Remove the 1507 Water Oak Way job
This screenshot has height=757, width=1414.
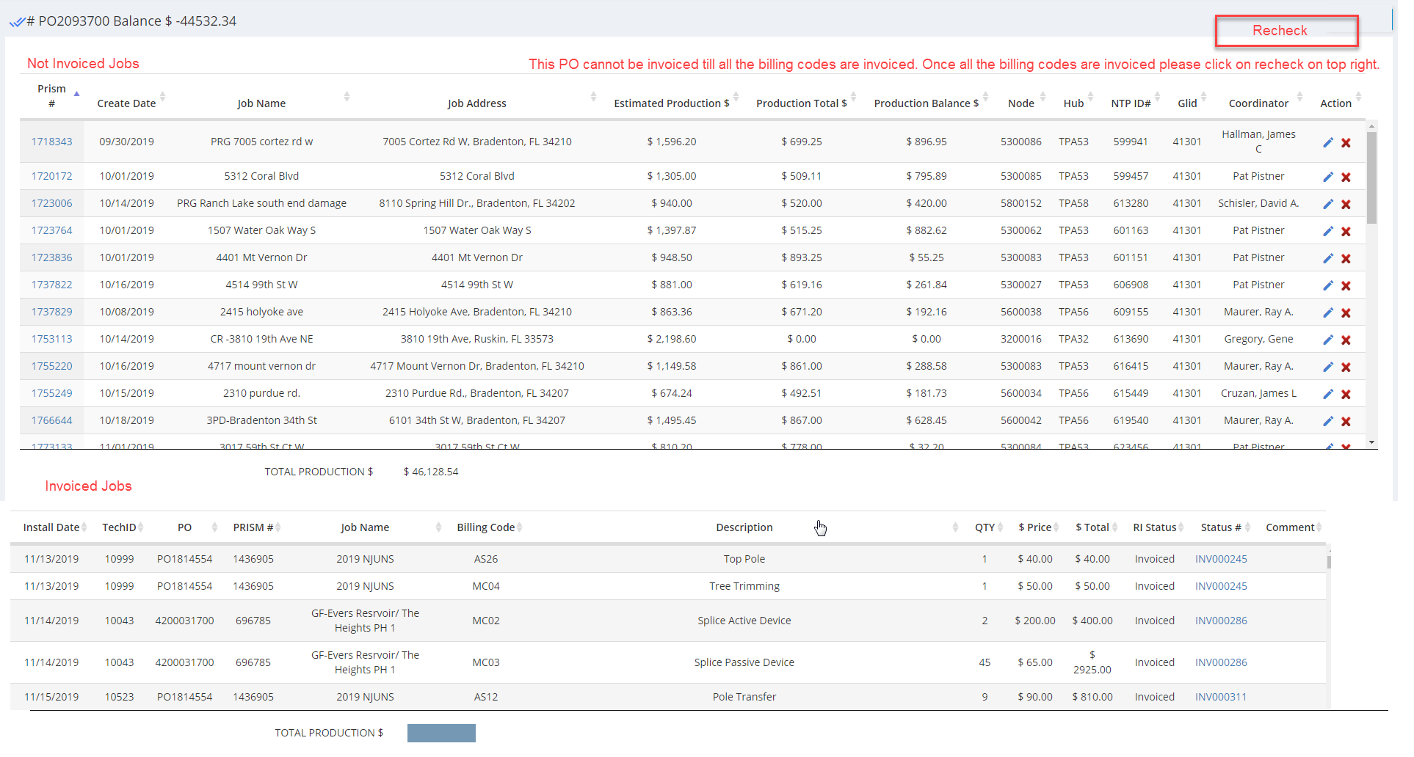1346,231
